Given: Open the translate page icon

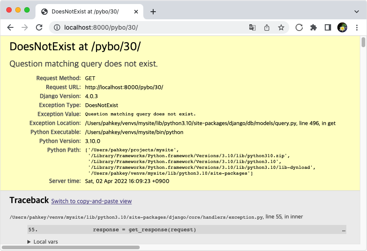Looking at the screenshot, I should (x=252, y=27).
